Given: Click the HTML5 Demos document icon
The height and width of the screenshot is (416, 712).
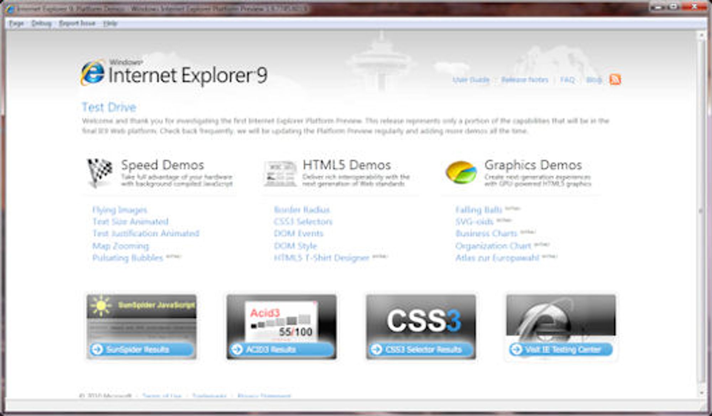Looking at the screenshot, I should pyautogui.click(x=281, y=174).
